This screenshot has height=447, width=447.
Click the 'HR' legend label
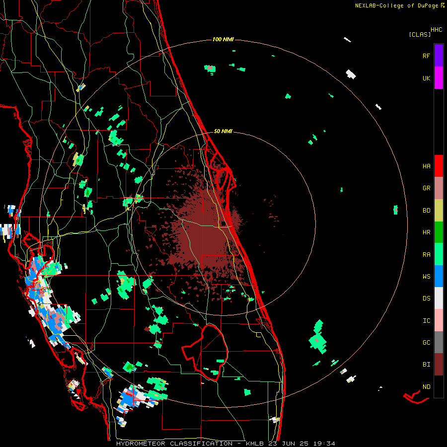tap(426, 232)
